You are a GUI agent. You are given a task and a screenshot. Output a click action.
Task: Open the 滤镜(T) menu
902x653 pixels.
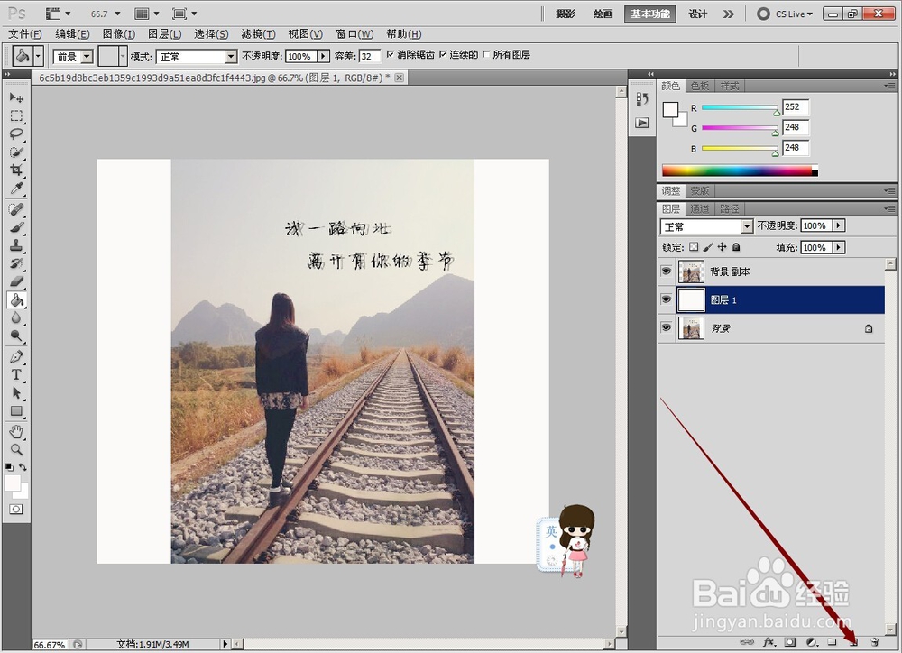point(258,34)
